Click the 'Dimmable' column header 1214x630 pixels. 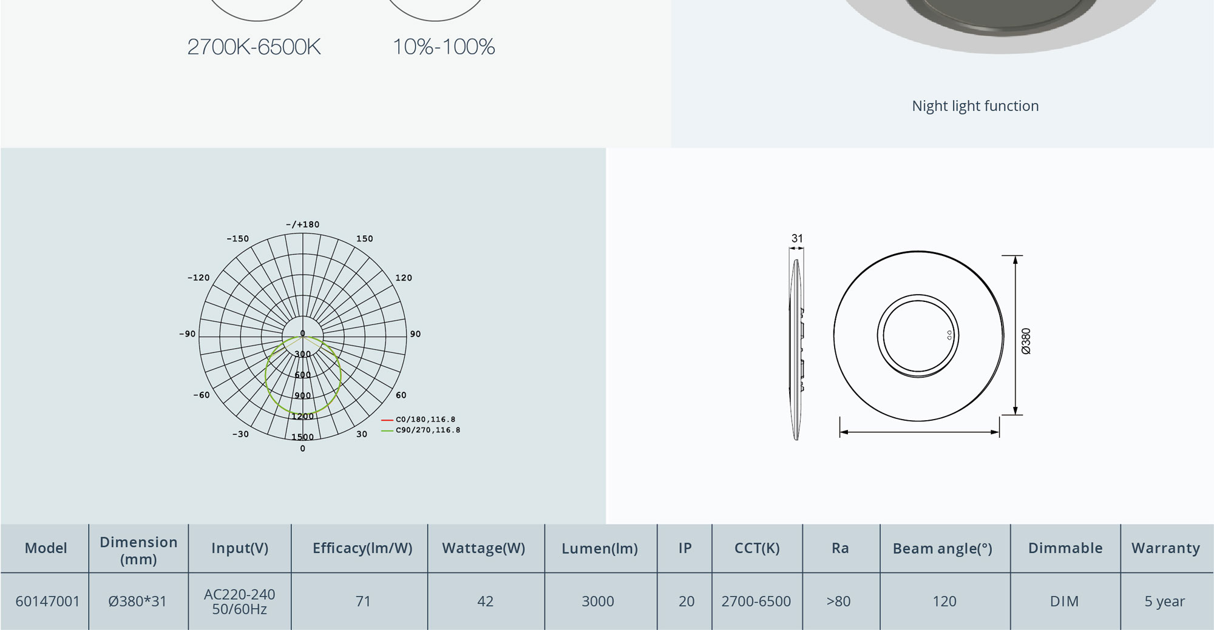click(1065, 548)
